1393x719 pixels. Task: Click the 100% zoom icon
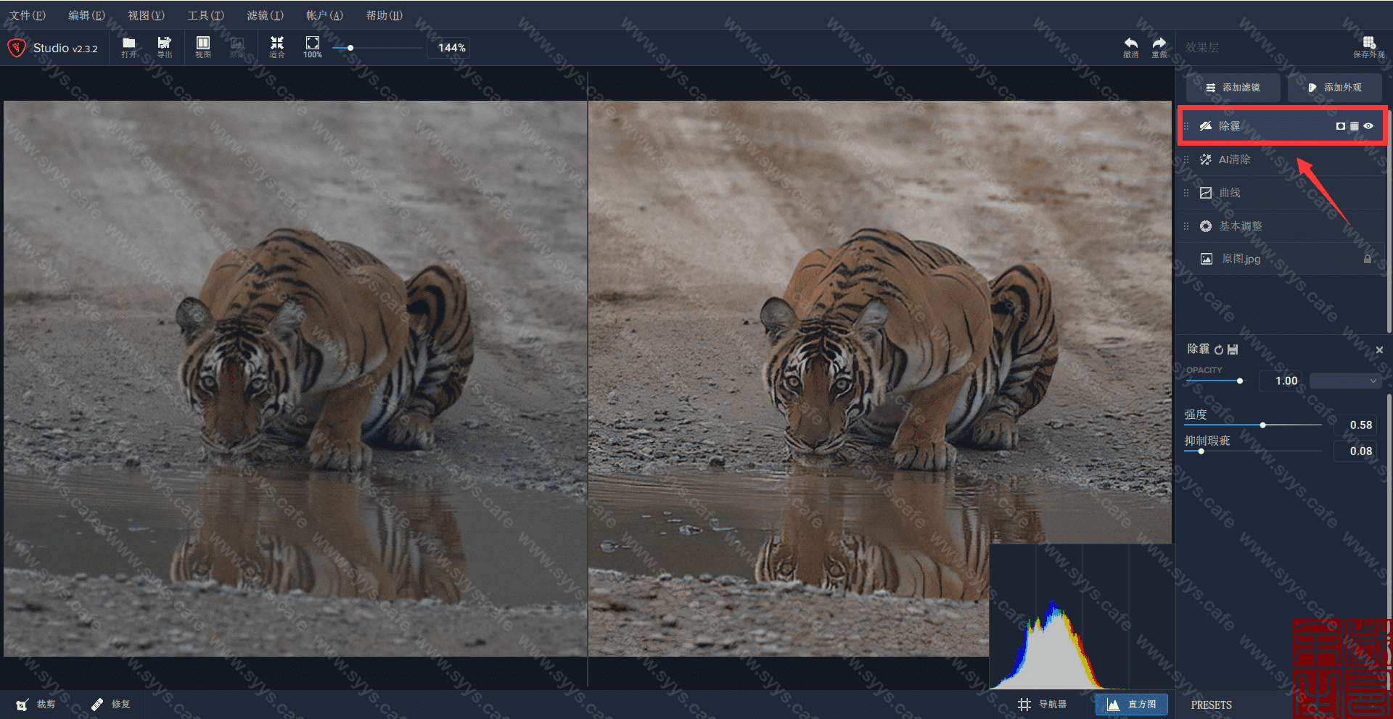[x=313, y=46]
